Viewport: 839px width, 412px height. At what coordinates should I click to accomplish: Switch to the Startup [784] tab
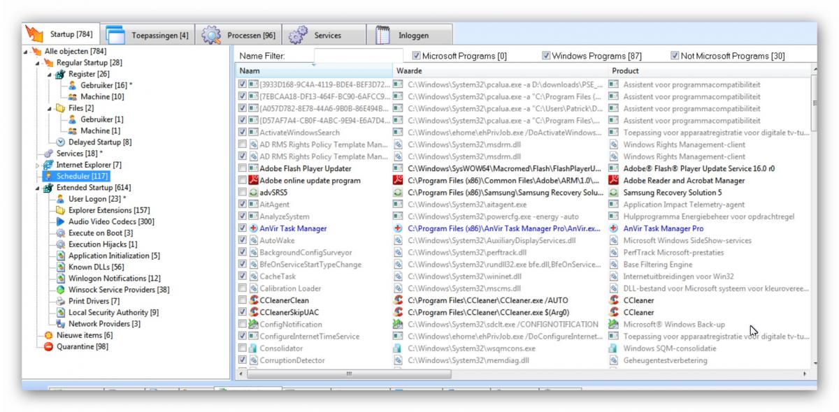coord(62,34)
